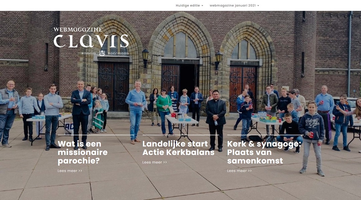
Task: Open the Huidige editie menu
Action: click(189, 6)
